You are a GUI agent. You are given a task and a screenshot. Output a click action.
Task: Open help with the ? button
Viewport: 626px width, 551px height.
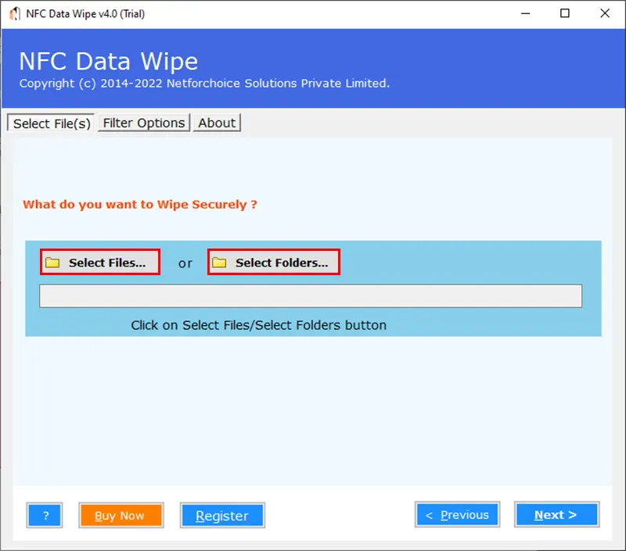coord(45,516)
